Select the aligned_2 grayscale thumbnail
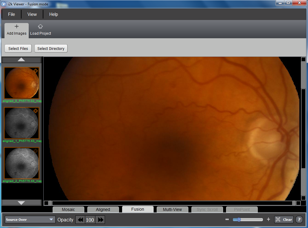308x228 pixels. 22,163
